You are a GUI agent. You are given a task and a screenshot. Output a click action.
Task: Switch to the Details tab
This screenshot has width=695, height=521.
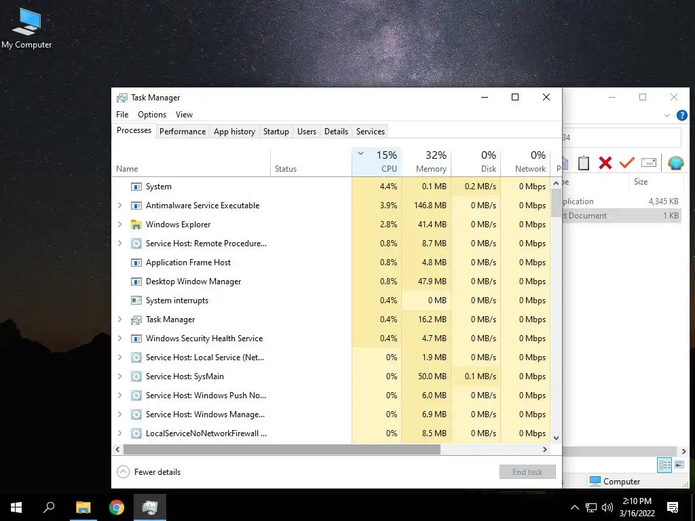337,132
